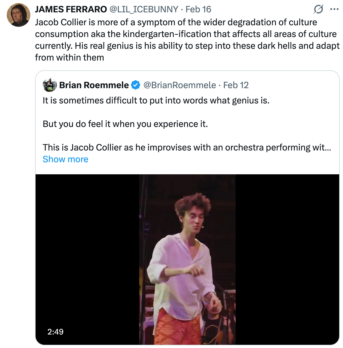Click the @BrianRoemmele handle
343x348 pixels.
click(x=179, y=85)
